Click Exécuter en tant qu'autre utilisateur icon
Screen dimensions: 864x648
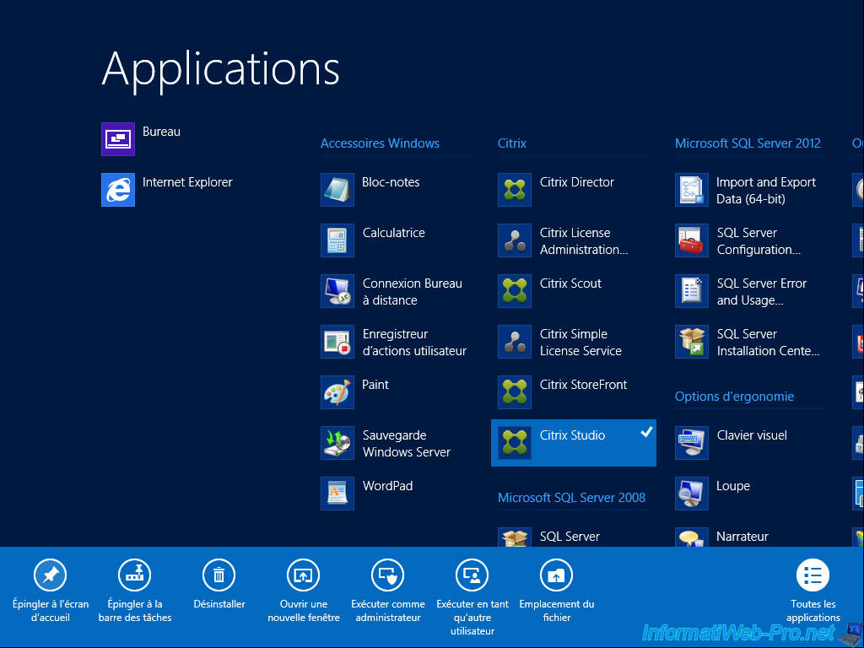click(472, 575)
